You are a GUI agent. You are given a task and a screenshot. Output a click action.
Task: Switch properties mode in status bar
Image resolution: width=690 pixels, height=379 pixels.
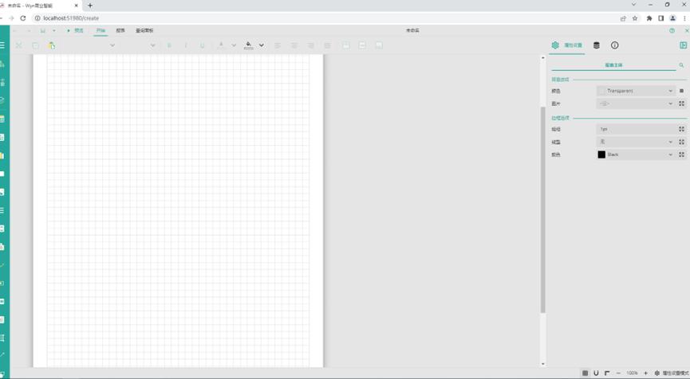(672, 373)
